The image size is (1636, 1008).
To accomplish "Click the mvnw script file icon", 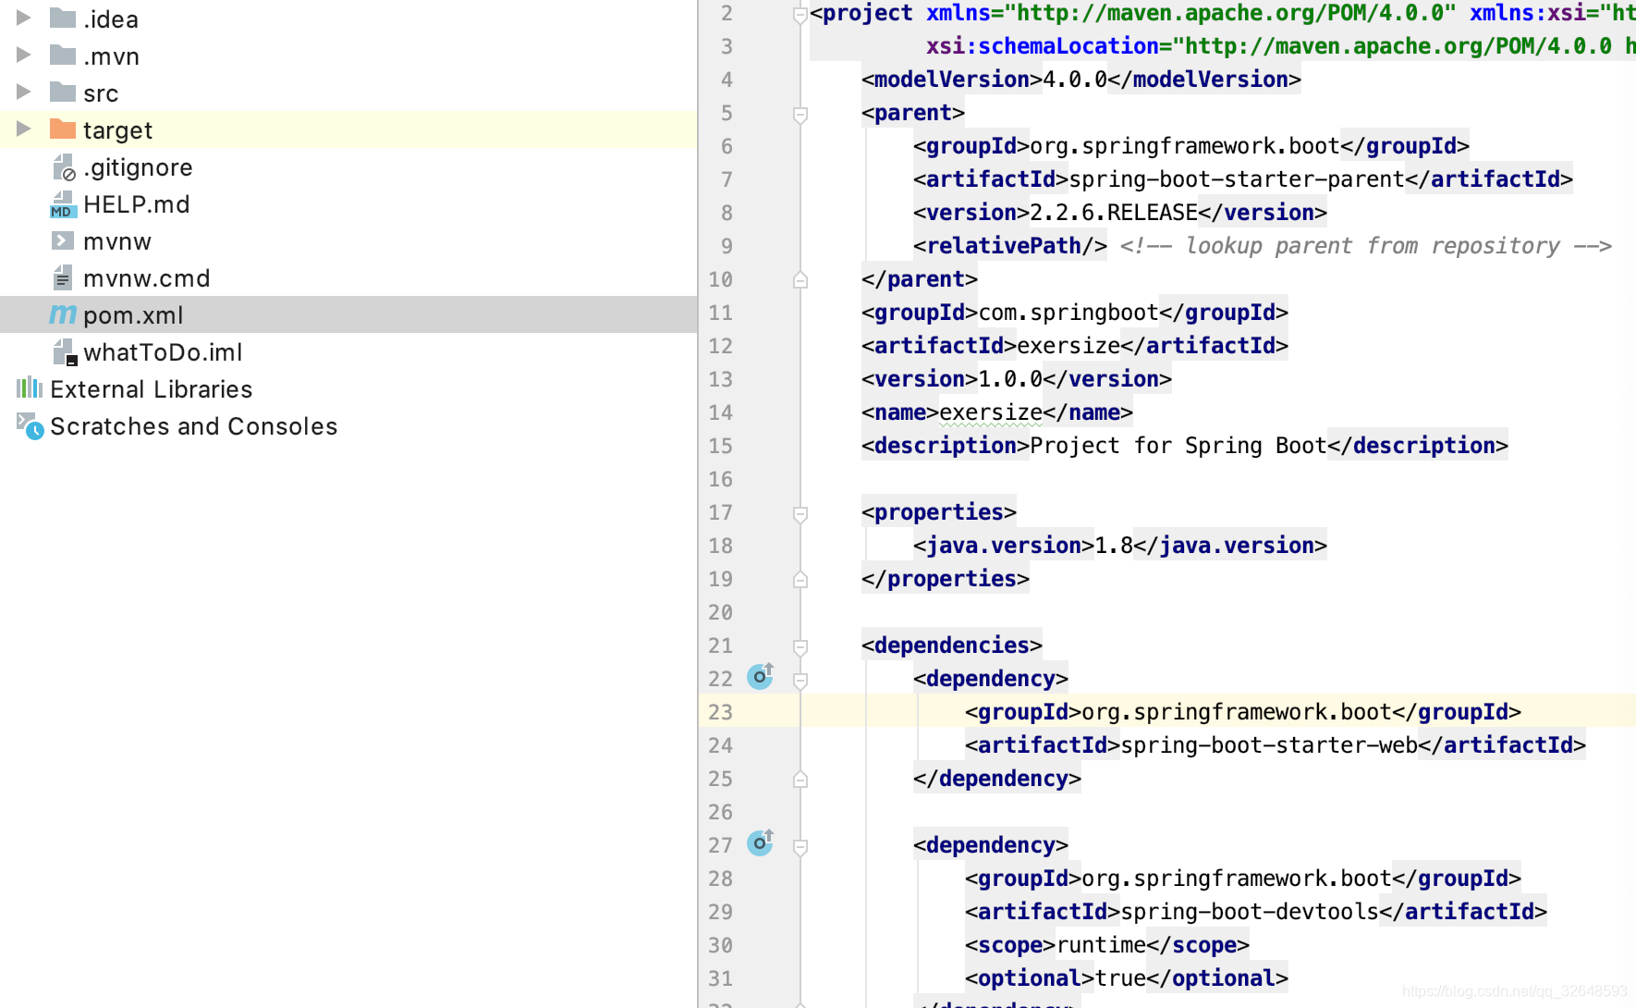I will (63, 240).
